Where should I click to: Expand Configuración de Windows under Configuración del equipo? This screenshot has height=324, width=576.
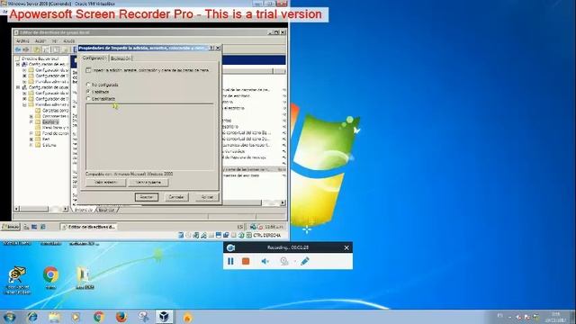click(24, 76)
